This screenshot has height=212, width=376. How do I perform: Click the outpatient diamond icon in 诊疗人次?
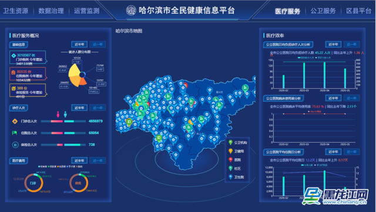point(15,122)
